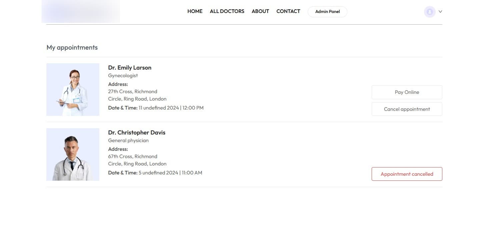Cancel appointment with Dr. Emily Larson
The height and width of the screenshot is (245, 491).
pos(407,109)
